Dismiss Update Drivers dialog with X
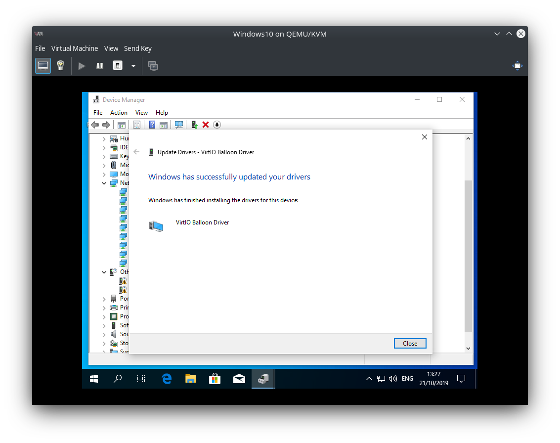Screen dimensions: 560x443 [424, 137]
